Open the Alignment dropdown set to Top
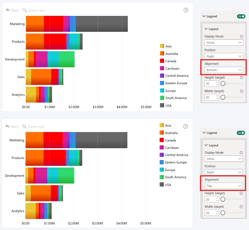249x230 pixels. [x=224, y=186]
